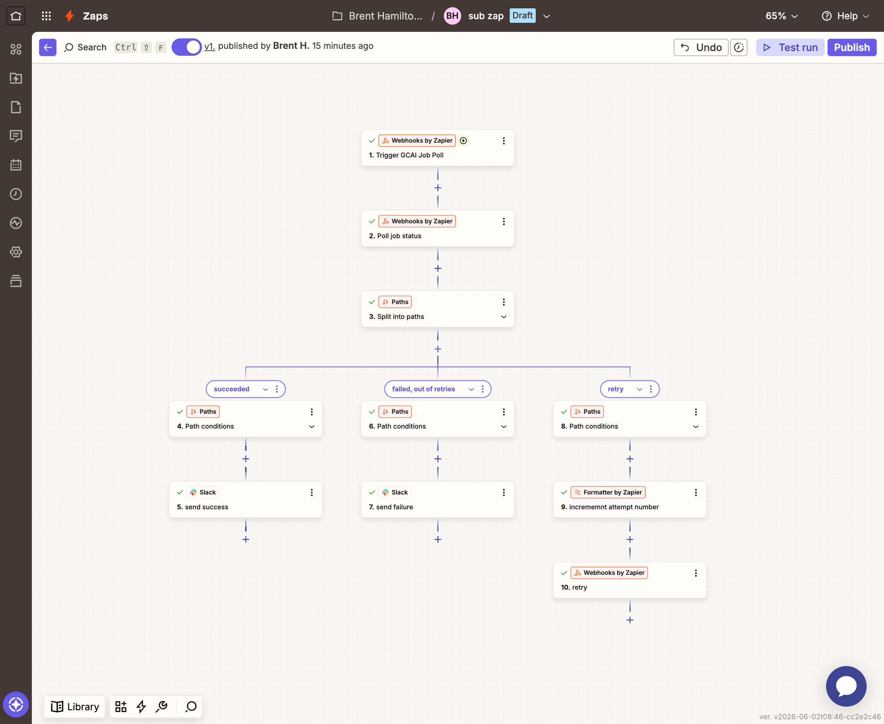Open the sidebar notes document icon
Screen dimensions: 884x724
(x=16, y=107)
